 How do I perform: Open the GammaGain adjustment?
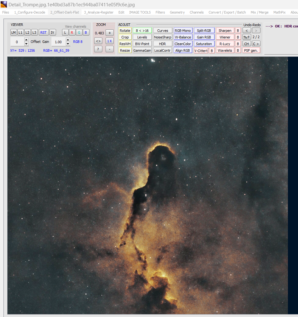click(142, 50)
